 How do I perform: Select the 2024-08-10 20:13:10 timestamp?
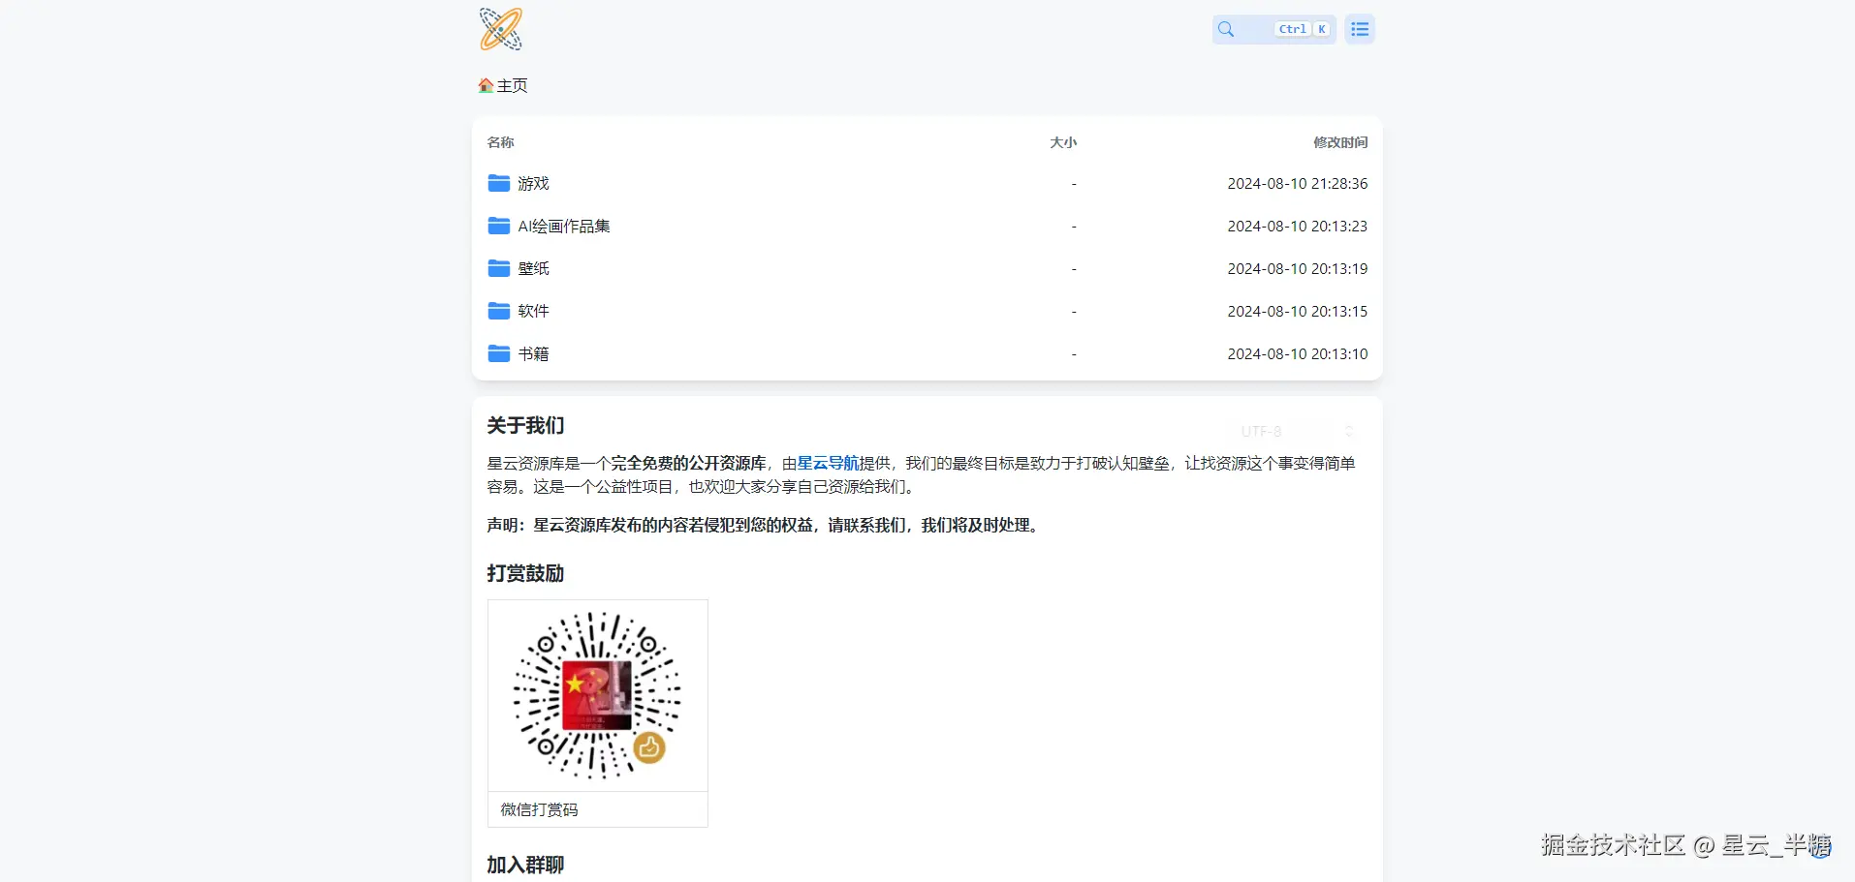[x=1298, y=353]
